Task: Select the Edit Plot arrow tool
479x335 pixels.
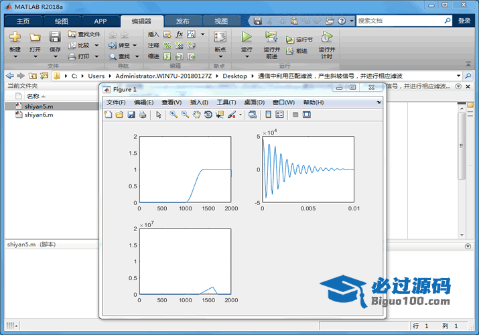Action: pyautogui.click(x=159, y=115)
